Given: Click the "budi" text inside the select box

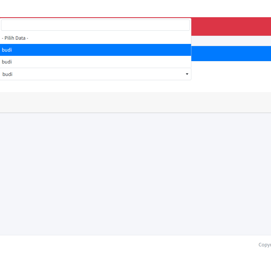Looking at the screenshot, I should 7,74.
